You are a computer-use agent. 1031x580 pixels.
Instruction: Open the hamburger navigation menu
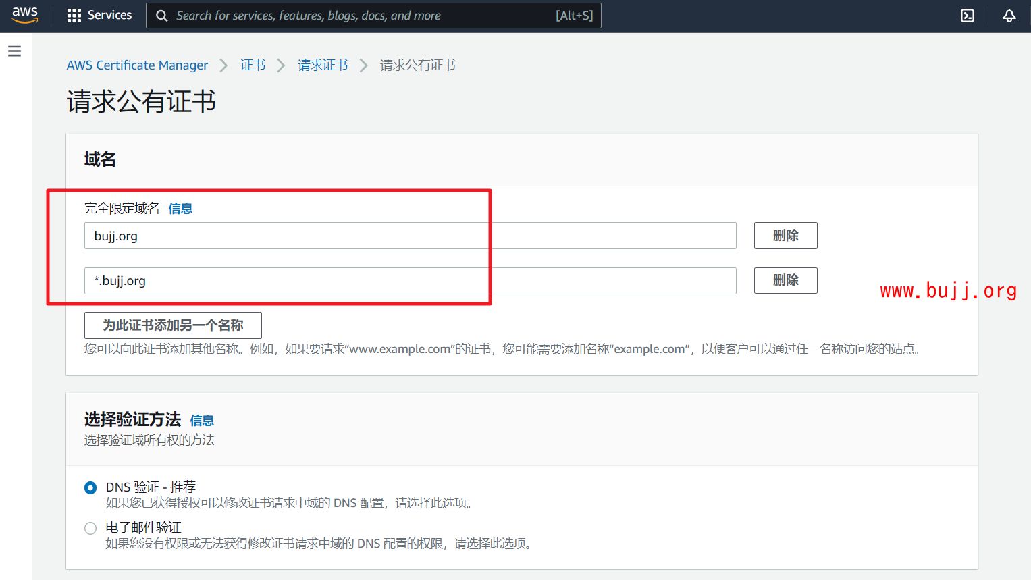point(14,50)
